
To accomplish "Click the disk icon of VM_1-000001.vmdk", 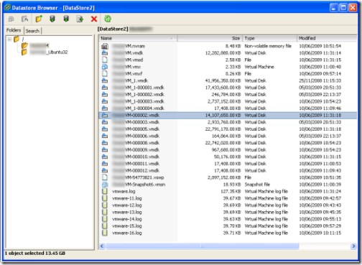I will (105, 88).
